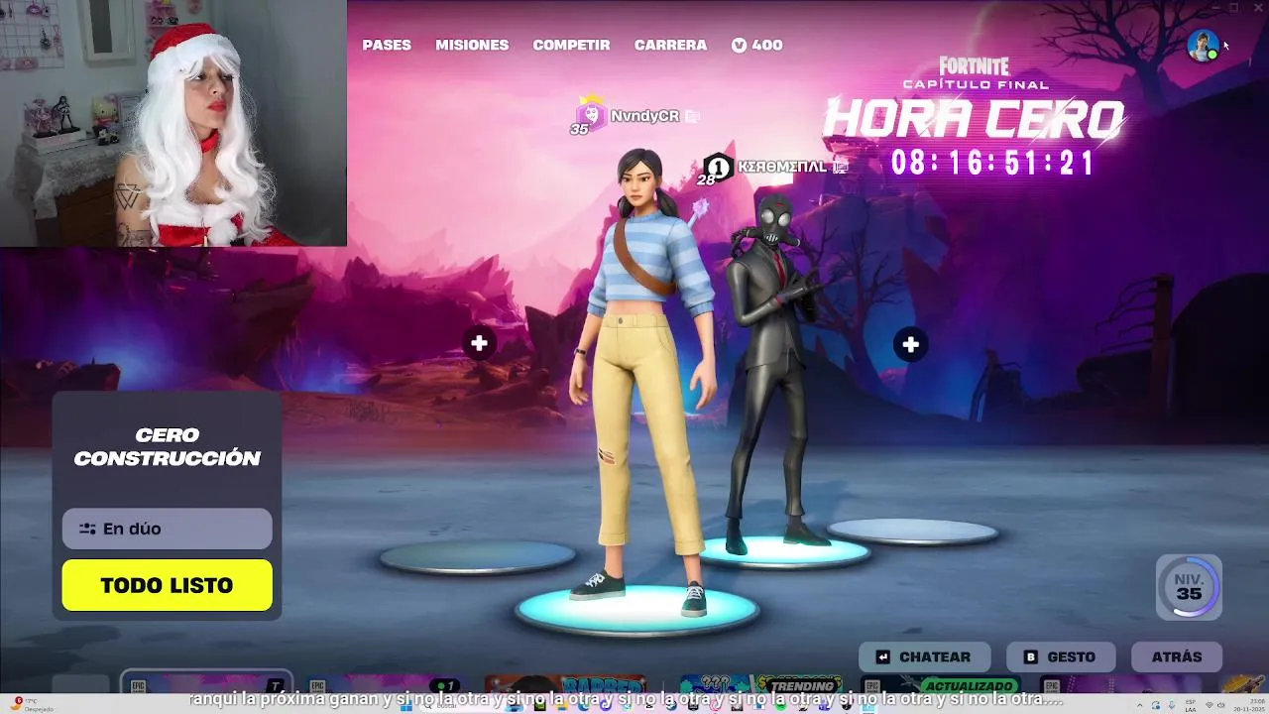Open chat with the CHATEAR button
1269x714 pixels.
924,656
